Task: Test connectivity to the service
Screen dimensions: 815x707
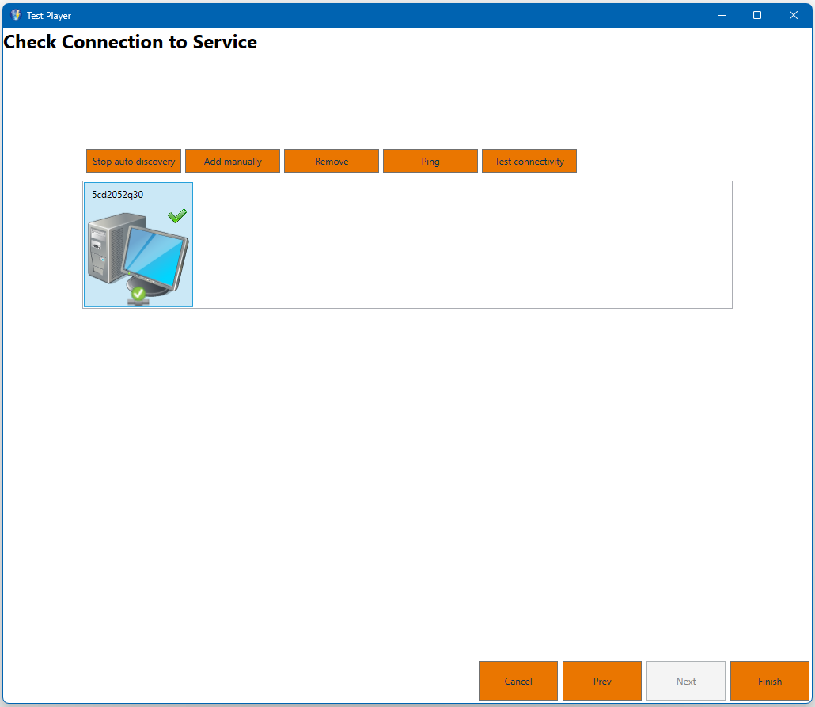Action: point(529,161)
